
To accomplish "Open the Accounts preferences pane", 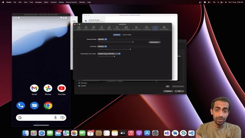I will [86, 28].
